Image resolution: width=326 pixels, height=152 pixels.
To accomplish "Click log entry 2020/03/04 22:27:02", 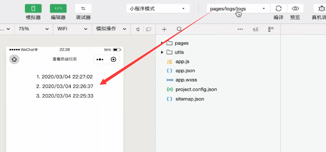I will (64, 77).
